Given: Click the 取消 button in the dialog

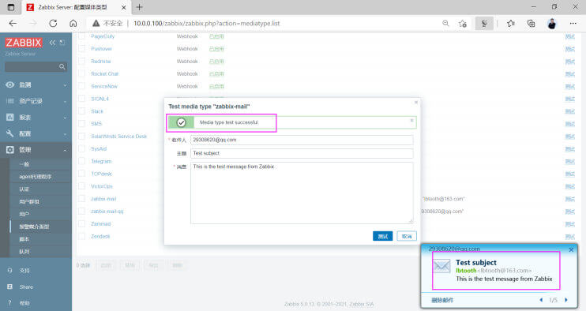Looking at the screenshot, I should point(407,236).
